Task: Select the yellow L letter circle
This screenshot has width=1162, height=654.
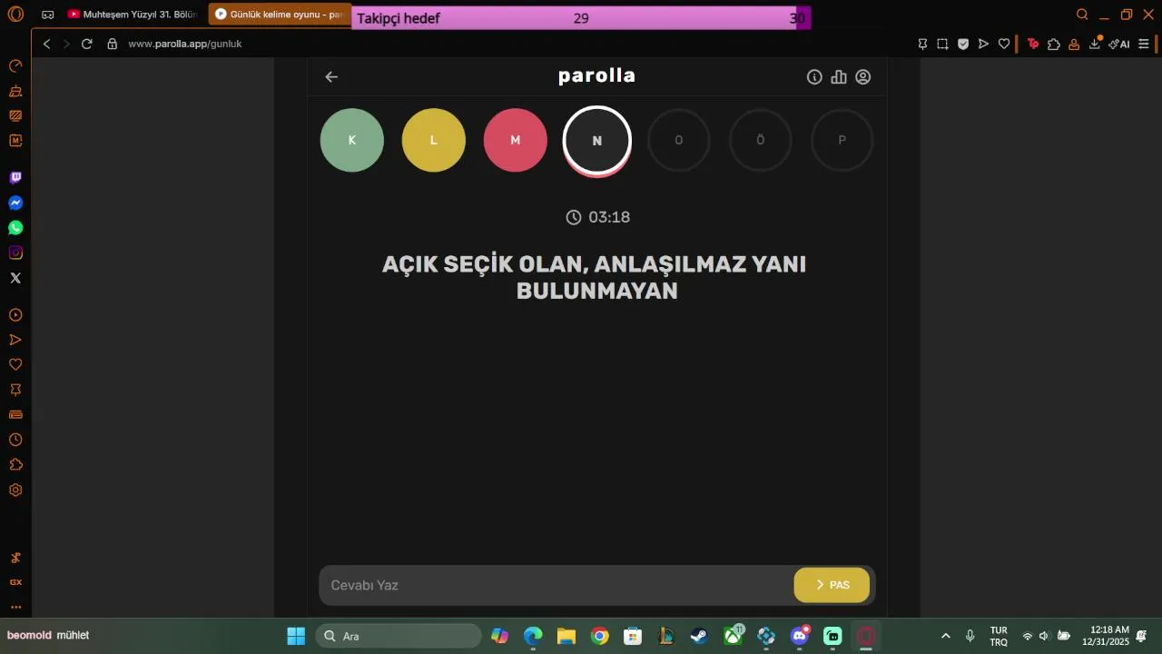Action: [434, 140]
